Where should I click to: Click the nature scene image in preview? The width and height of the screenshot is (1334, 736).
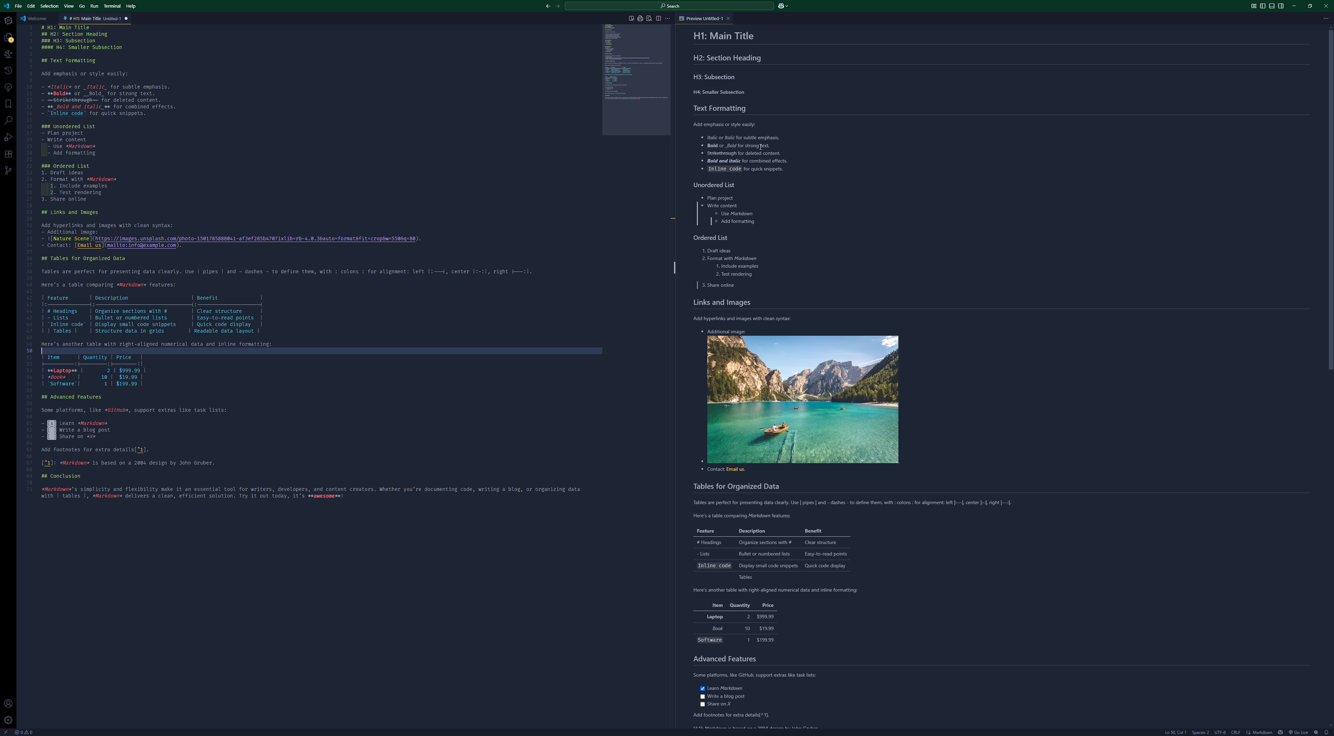pos(803,400)
